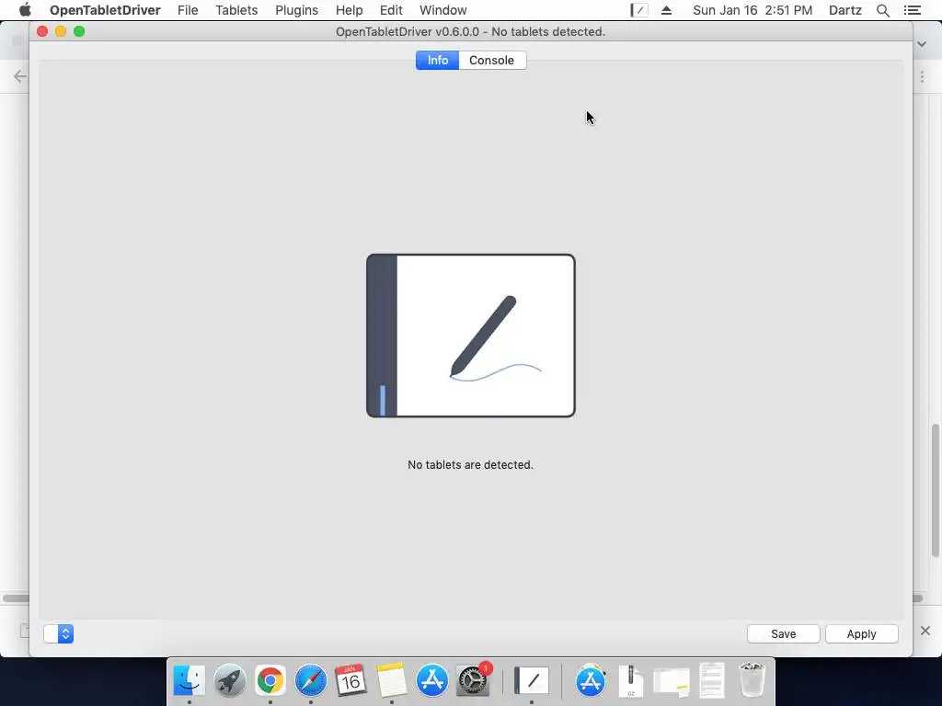
Task: Click the eject icon in menu bar
Action: [x=666, y=10]
